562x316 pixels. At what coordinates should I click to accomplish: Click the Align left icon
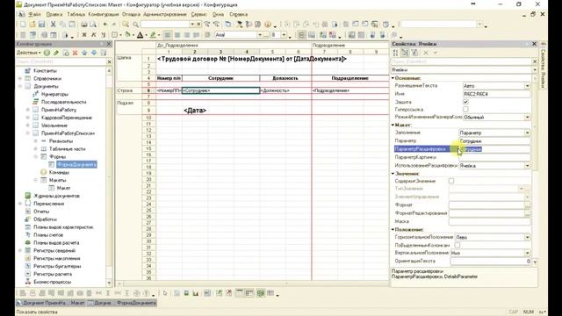(168, 35)
